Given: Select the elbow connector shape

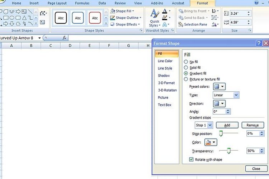Looking at the screenshot, I should (x=30, y=18).
